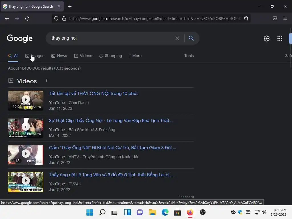The width and height of the screenshot is (292, 219).
Task: Open OBS Studio from the taskbar
Action: point(203,212)
